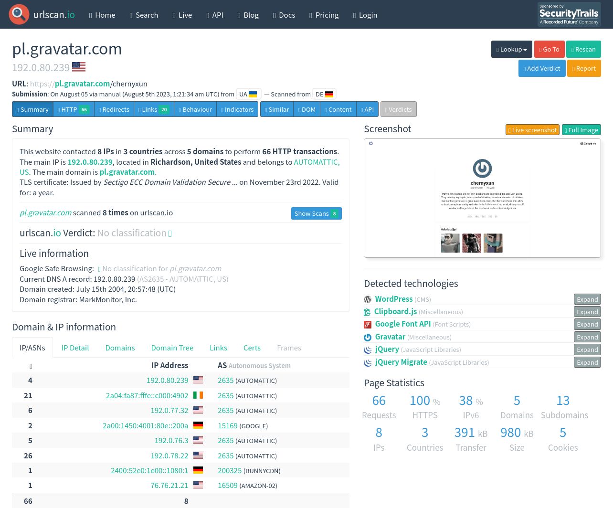Screen dimensions: 613x519
Task: Click the info icon after No classification verdict
Action: (170, 233)
